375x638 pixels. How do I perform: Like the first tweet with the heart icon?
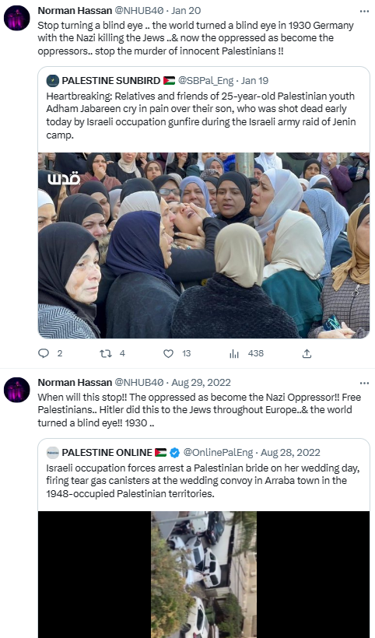(x=168, y=353)
